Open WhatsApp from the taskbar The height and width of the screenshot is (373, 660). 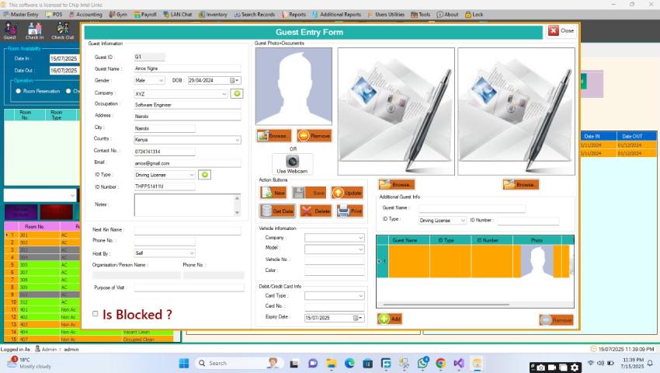pos(422,363)
